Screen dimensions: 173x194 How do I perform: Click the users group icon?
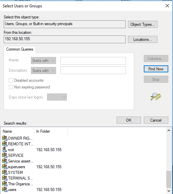pyautogui.click(x=5, y=189)
